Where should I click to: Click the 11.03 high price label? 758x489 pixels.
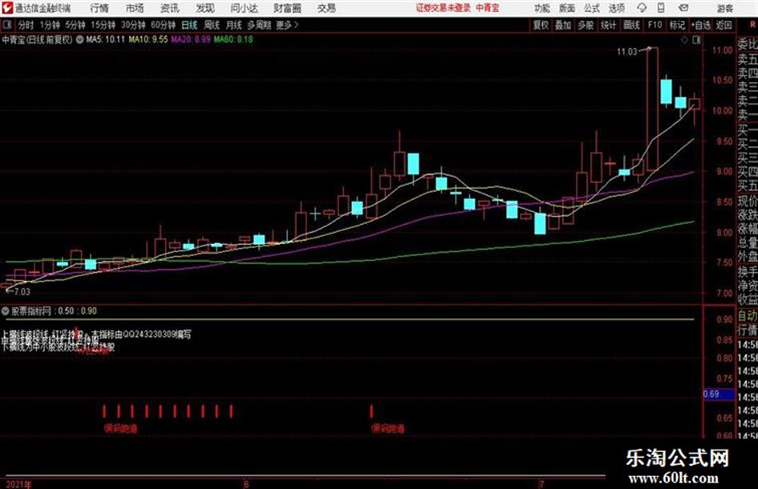[627, 52]
